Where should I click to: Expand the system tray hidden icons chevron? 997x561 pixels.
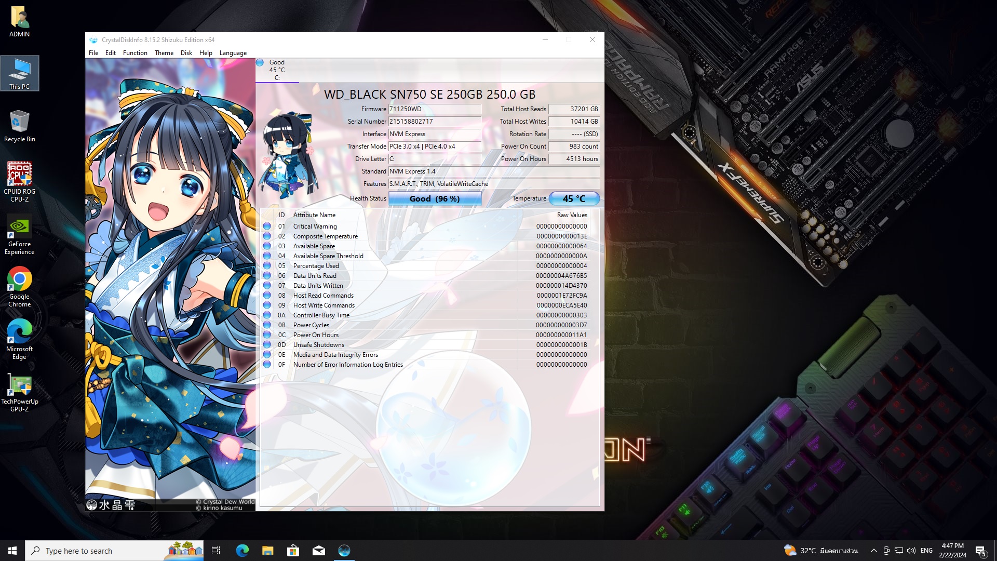click(873, 551)
